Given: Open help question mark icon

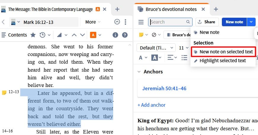Looking at the screenshot, I should click(x=125, y=35).
